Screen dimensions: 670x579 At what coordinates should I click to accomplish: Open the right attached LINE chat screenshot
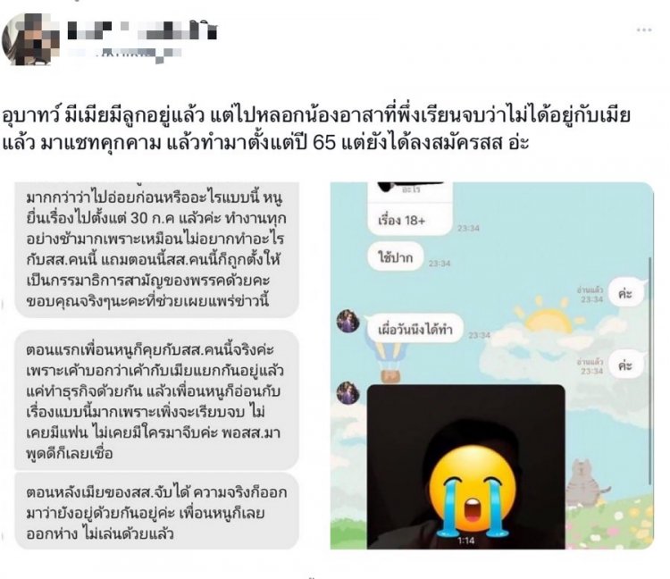click(x=492, y=365)
